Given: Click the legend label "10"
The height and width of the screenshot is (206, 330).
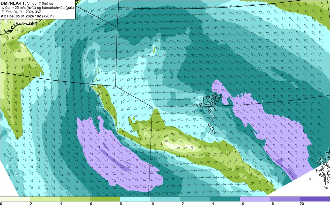Looking at the screenshot, I should pos(152,204).
